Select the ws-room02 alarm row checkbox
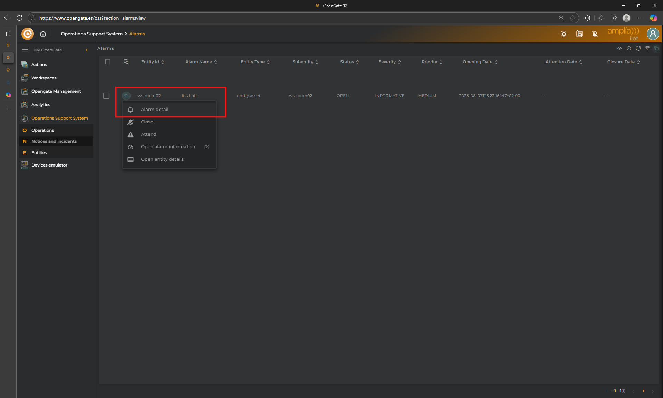663x398 pixels. pyautogui.click(x=106, y=96)
